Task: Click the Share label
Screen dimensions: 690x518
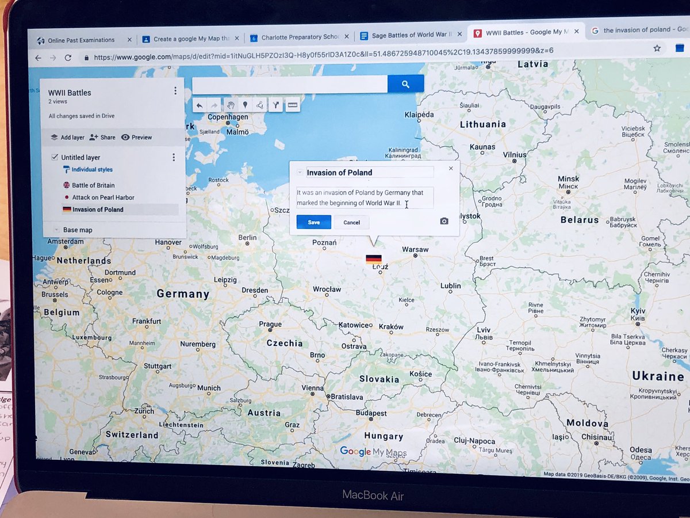Action: click(108, 138)
